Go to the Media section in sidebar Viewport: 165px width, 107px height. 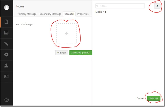(x=7, y=33)
